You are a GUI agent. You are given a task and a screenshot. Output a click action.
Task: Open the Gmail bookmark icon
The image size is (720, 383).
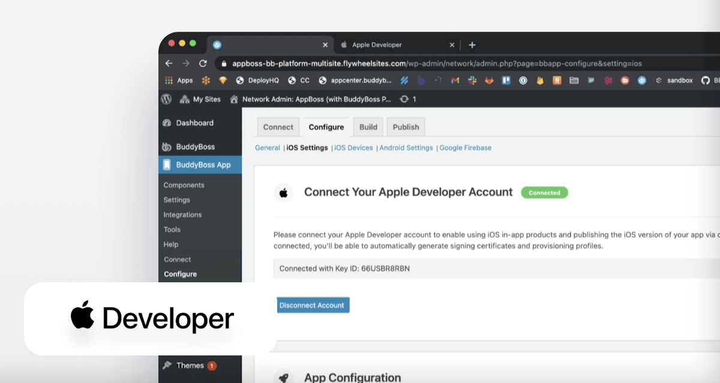455,80
